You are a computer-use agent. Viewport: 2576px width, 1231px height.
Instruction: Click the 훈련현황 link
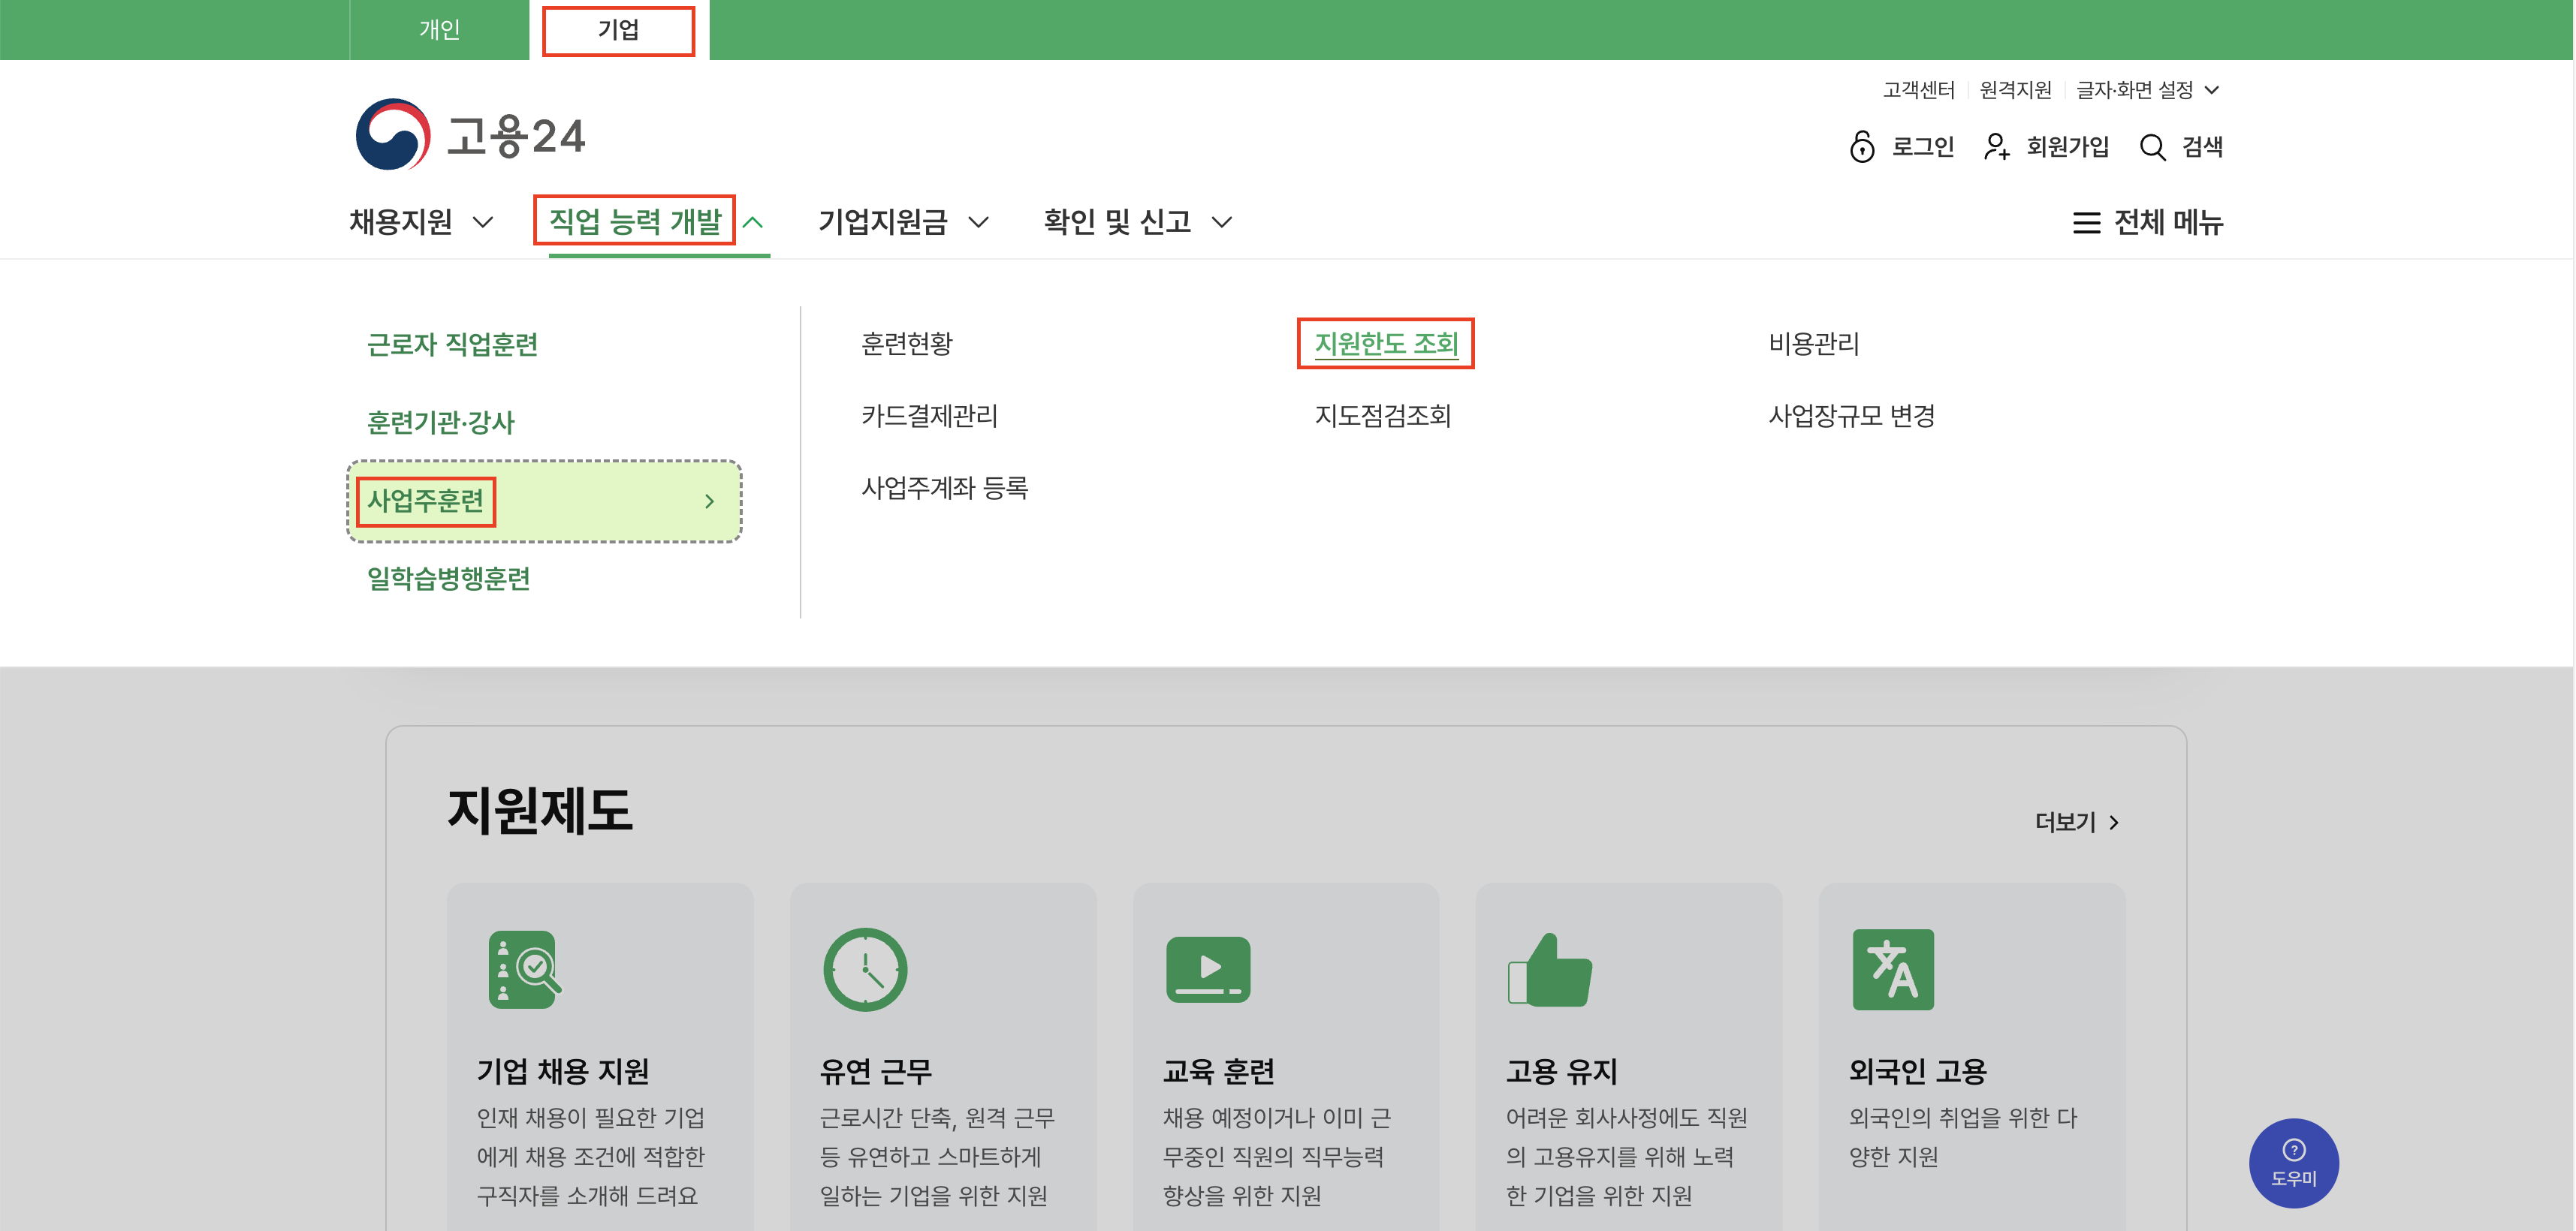[x=907, y=344]
